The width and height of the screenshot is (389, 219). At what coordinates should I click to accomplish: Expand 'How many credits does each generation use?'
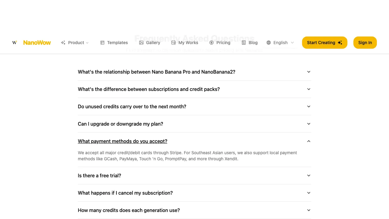coord(194,210)
